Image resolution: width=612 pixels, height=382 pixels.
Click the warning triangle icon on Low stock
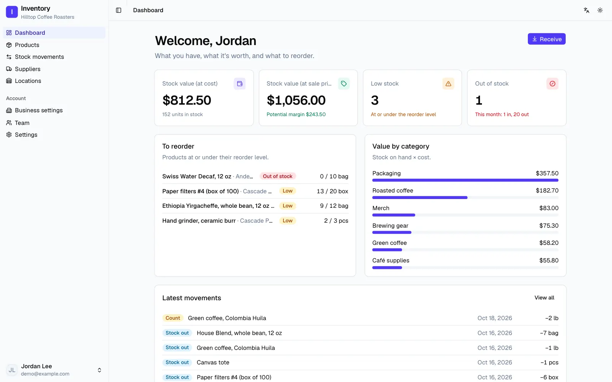[x=448, y=84]
